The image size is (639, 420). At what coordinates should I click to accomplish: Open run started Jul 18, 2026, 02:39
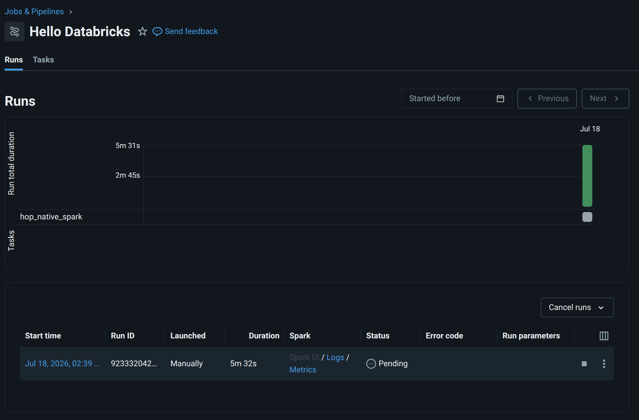tap(62, 364)
